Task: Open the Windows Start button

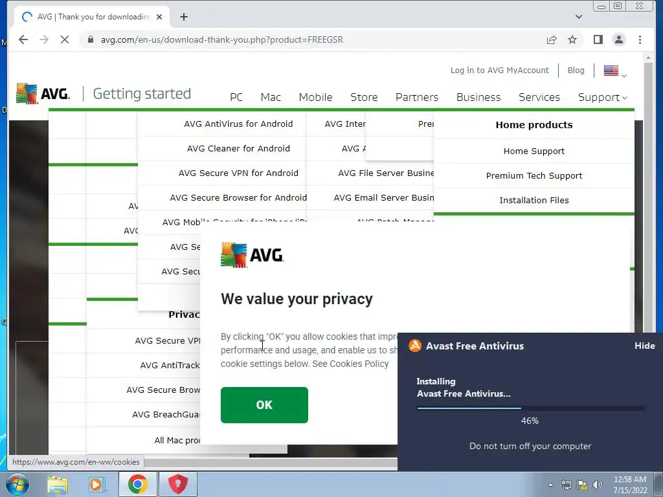Action: pos(17,484)
